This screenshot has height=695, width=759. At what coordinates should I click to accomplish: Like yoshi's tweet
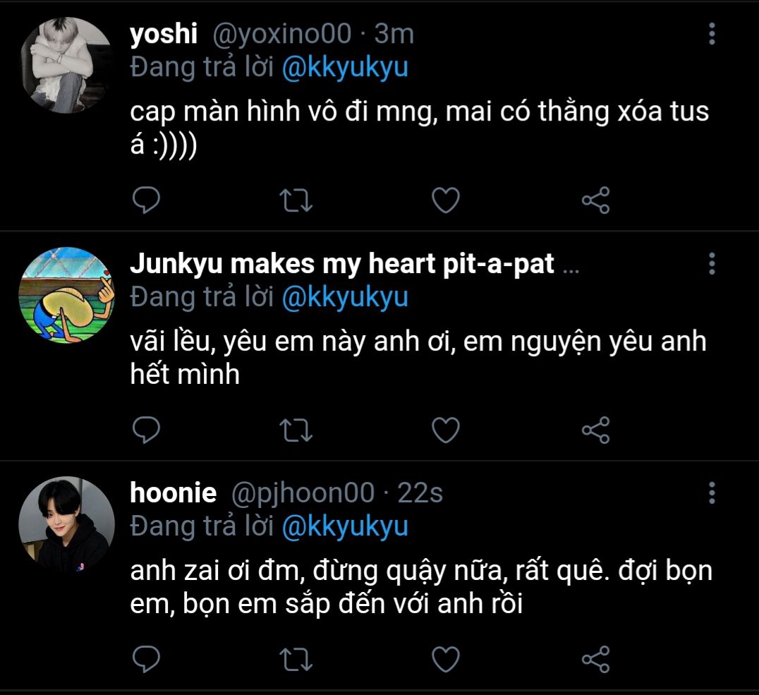445,200
